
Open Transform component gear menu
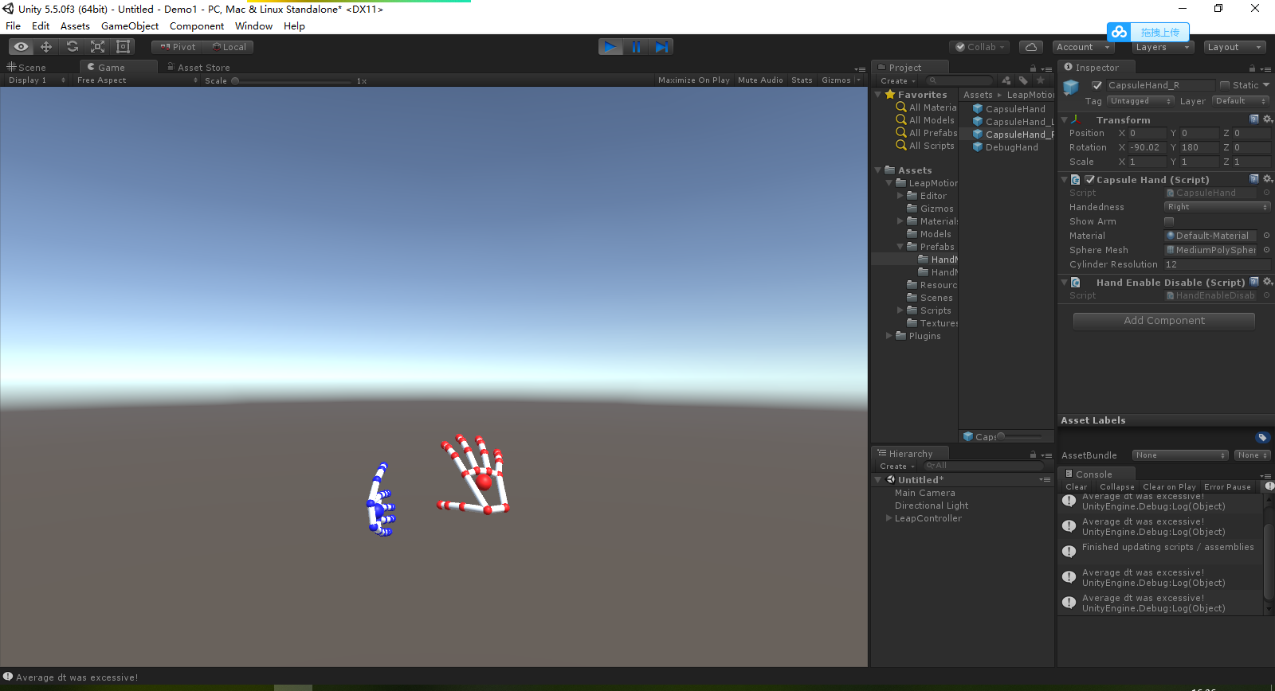(1267, 119)
